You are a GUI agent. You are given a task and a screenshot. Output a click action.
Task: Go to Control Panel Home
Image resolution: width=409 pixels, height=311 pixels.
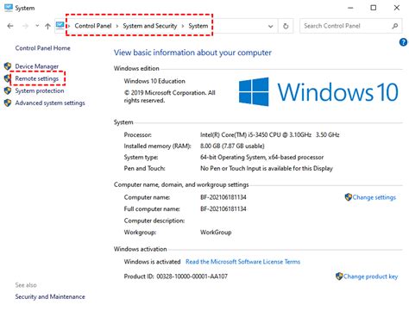pos(42,48)
